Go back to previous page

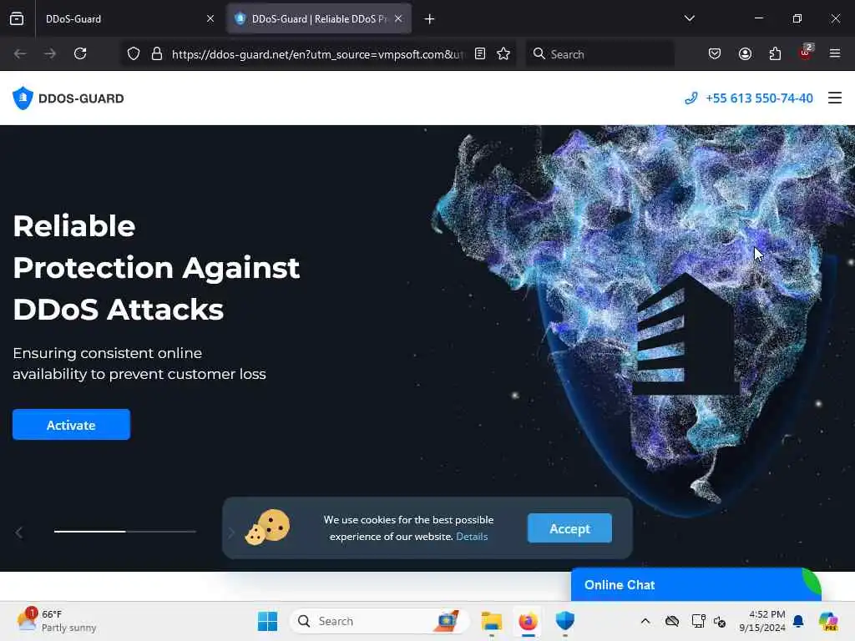click(20, 53)
